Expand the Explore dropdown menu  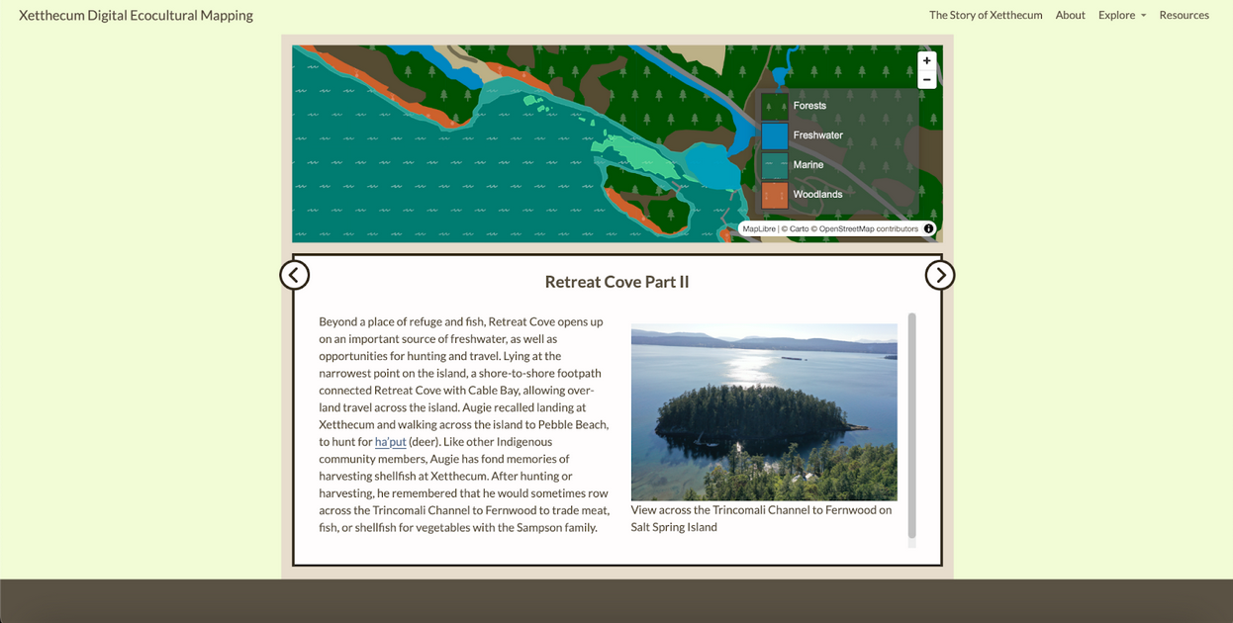1121,15
